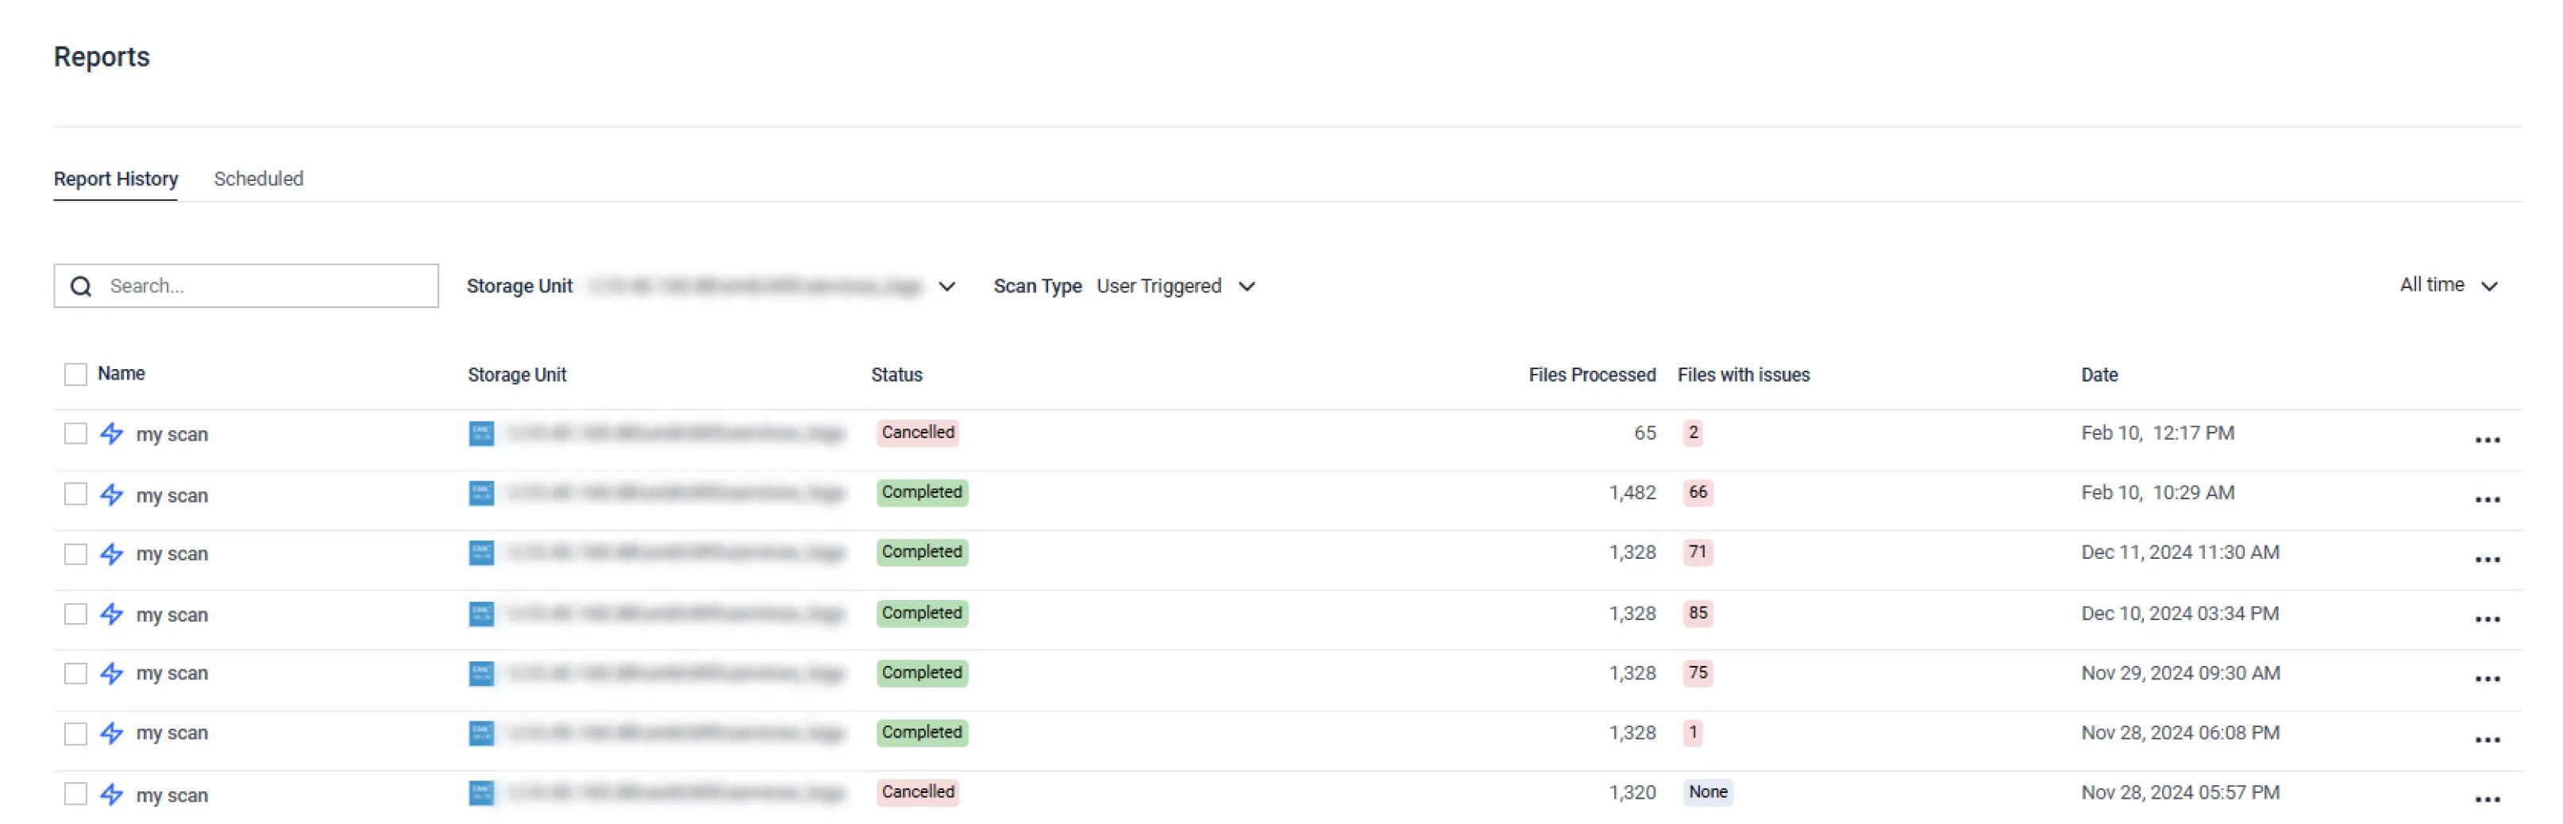Select the Report History tab
2563x824 pixels.
click(115, 179)
